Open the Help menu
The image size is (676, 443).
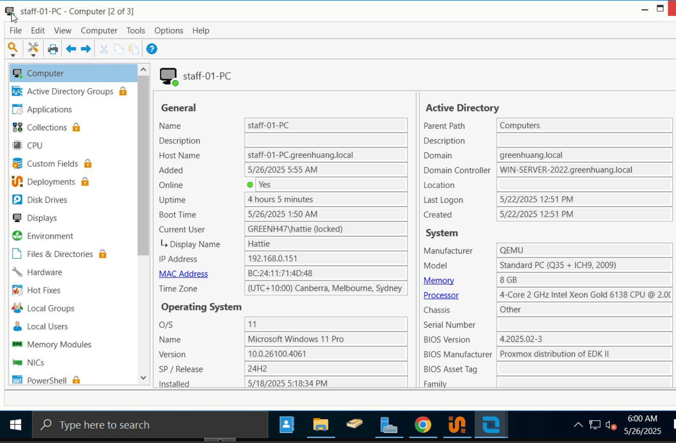(x=200, y=31)
